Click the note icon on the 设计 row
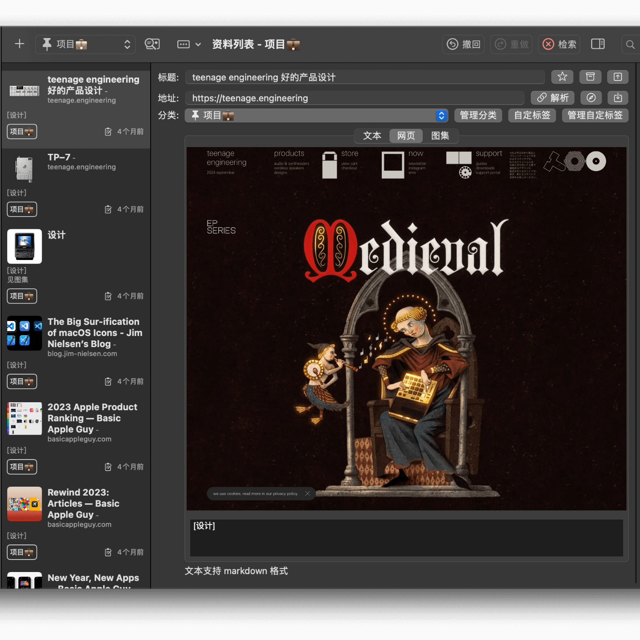 (108, 296)
